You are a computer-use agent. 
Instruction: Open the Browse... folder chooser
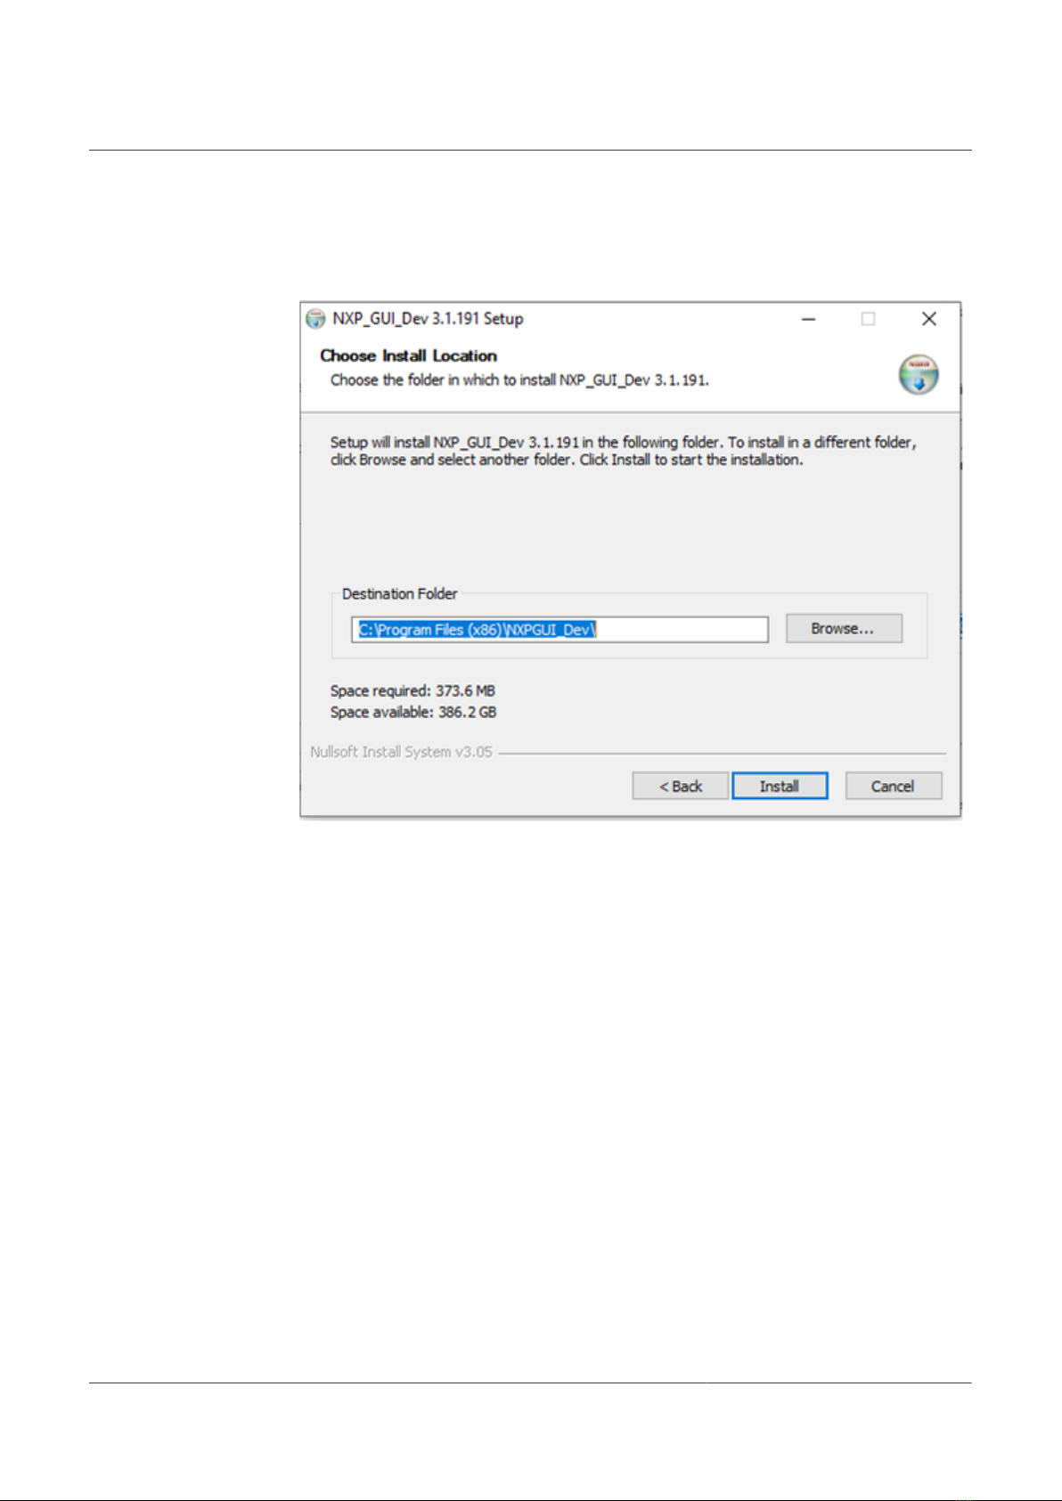coord(844,628)
